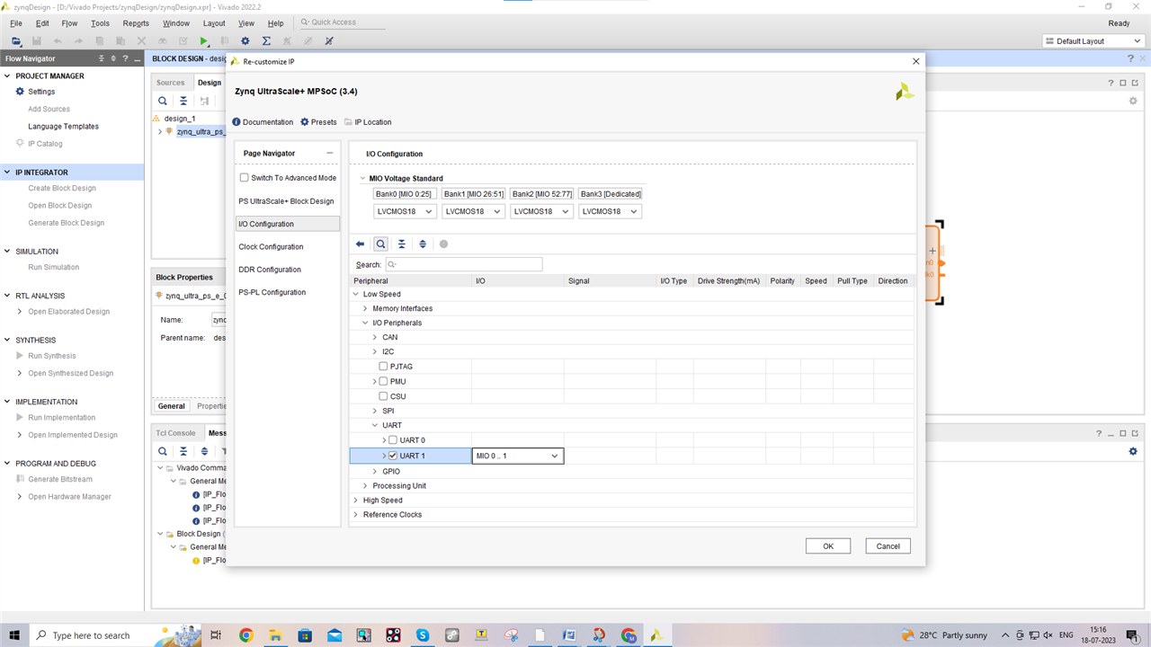Open the Presets menu in dialog

(318, 122)
